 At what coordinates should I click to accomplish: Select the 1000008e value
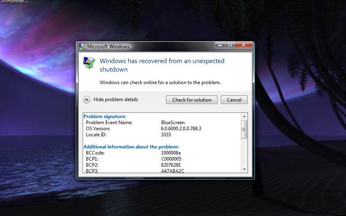click(171, 153)
